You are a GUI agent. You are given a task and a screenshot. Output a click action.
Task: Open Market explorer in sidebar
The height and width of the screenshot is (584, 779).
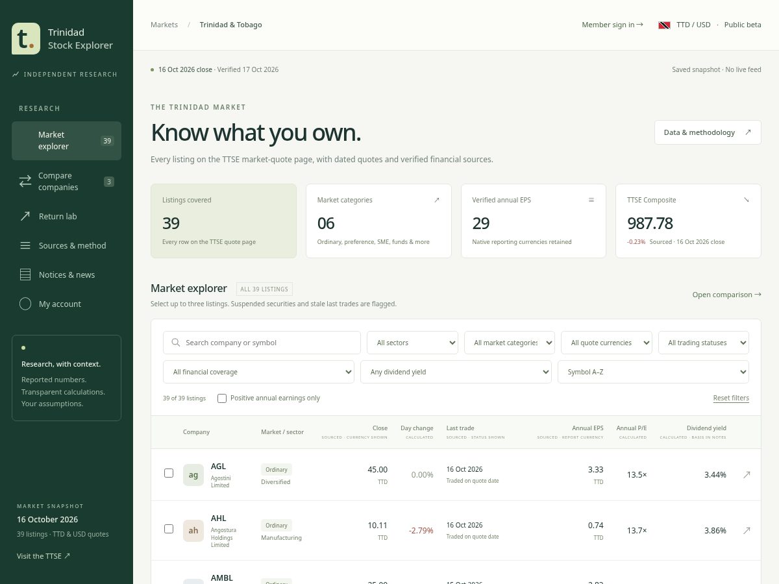[x=66, y=141]
